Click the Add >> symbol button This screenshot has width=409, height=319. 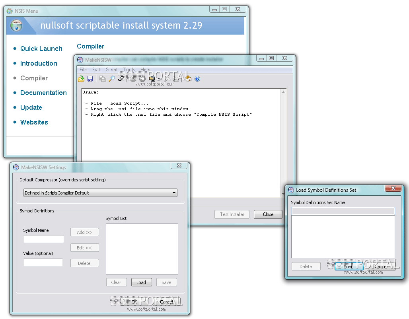84,232
